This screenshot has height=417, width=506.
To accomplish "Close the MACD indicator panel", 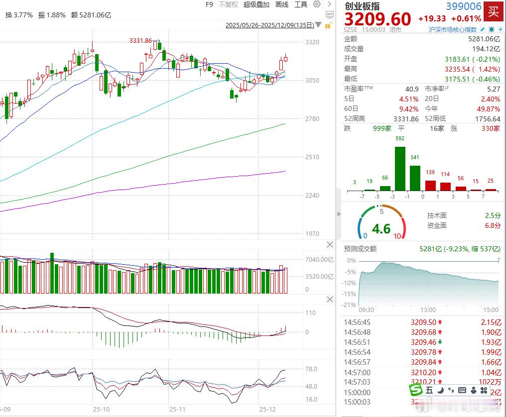I will point(330,299).
